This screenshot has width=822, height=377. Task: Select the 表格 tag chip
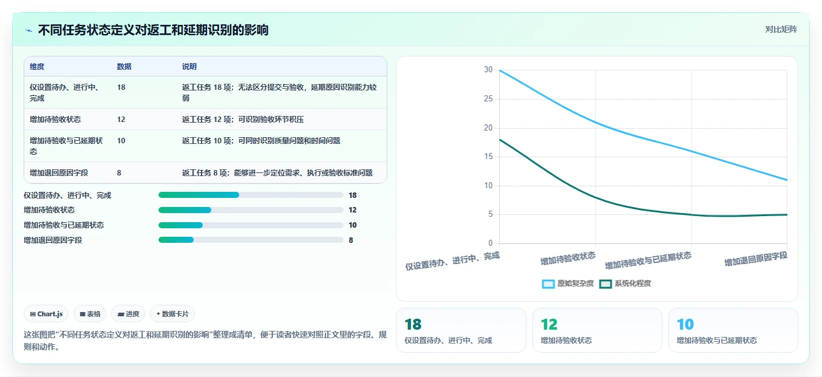[x=90, y=314]
